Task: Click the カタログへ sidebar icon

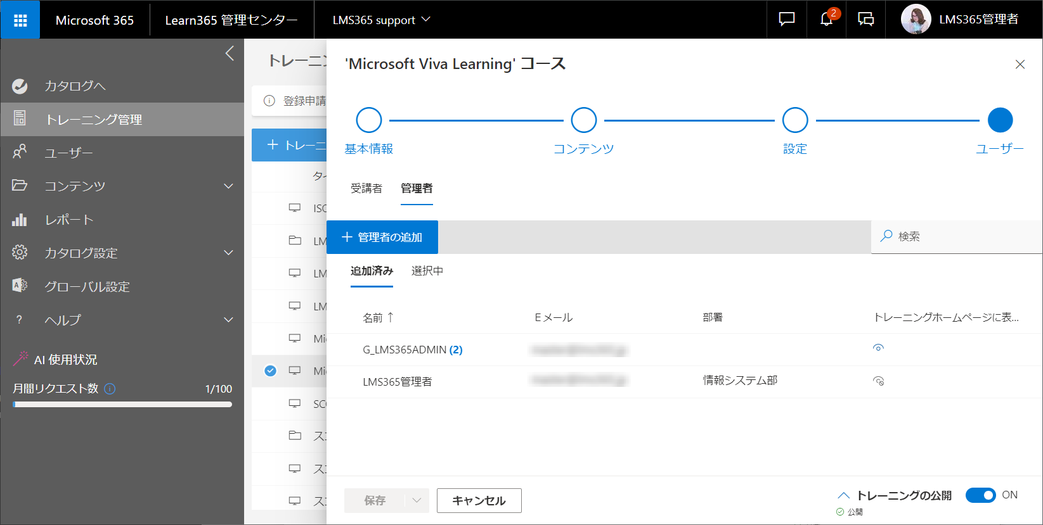Action: coord(20,85)
